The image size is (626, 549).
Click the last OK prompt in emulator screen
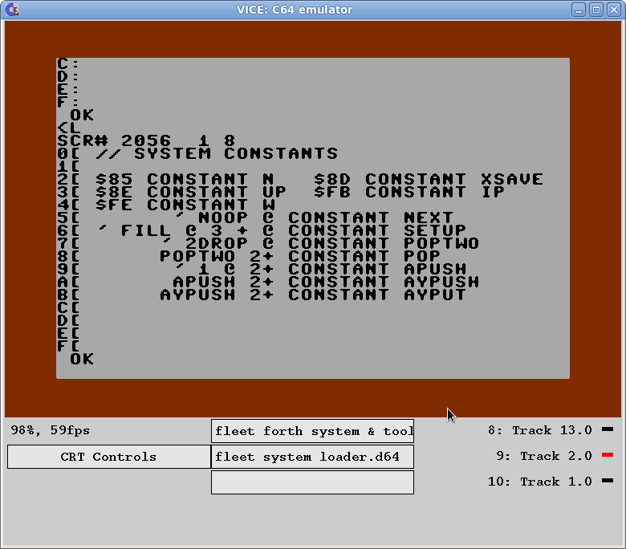click(x=82, y=359)
